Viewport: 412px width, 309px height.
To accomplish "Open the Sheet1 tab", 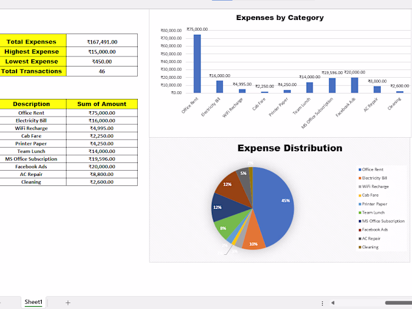I will coord(34,302).
